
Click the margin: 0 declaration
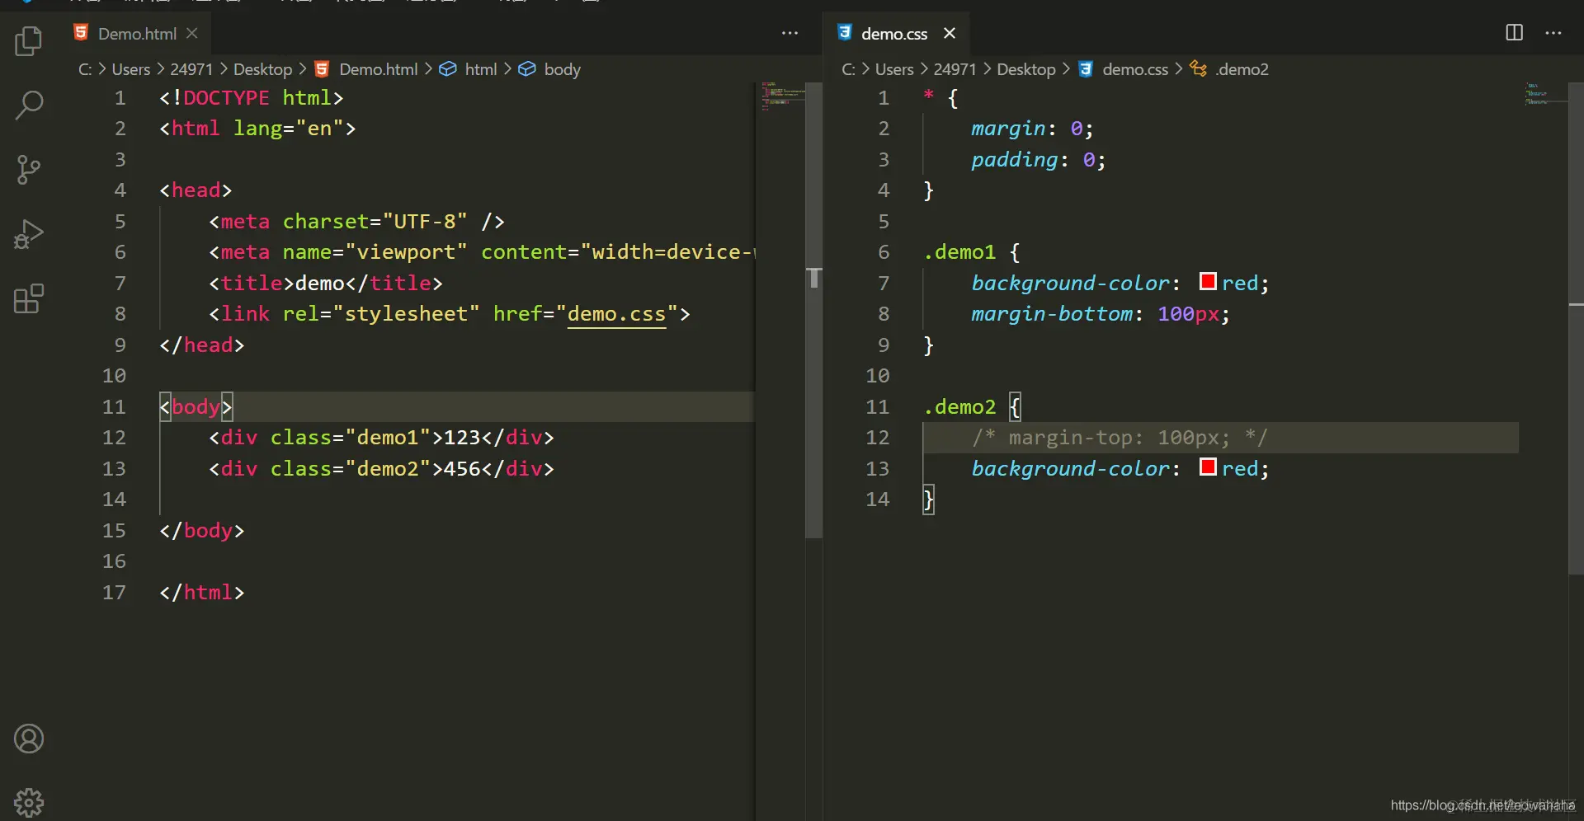(x=1032, y=129)
